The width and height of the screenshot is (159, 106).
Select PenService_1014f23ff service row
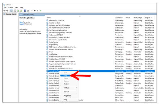[55, 35]
